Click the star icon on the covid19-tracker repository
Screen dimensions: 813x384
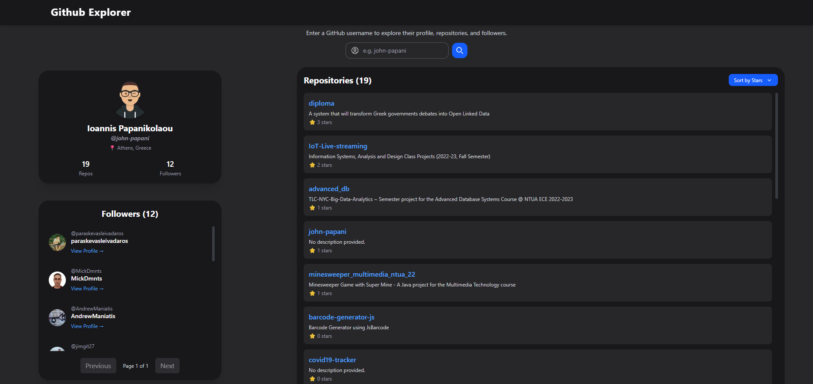point(312,379)
